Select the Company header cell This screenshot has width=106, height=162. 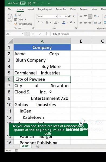(42, 47)
